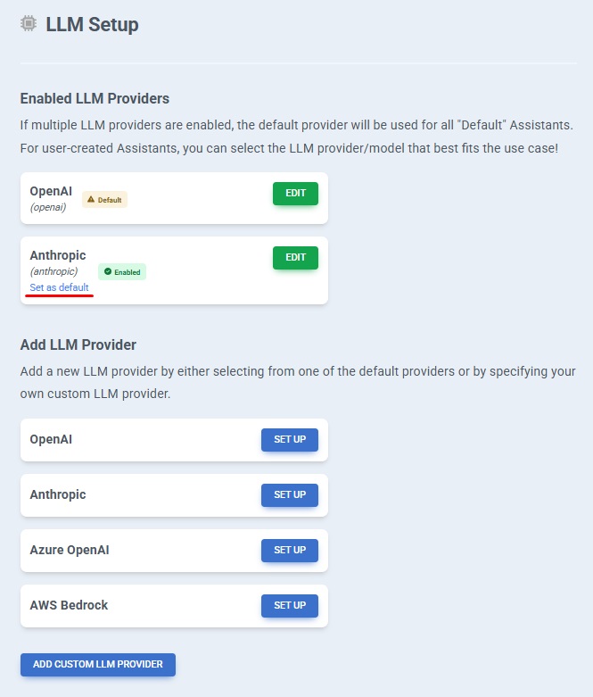The image size is (593, 697).
Task: Set up AWS Bedrock provider
Action: point(290,606)
